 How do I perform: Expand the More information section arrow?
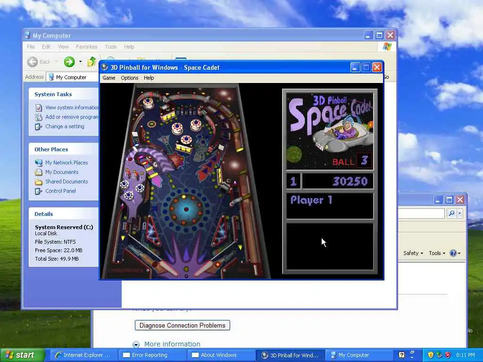click(x=136, y=345)
